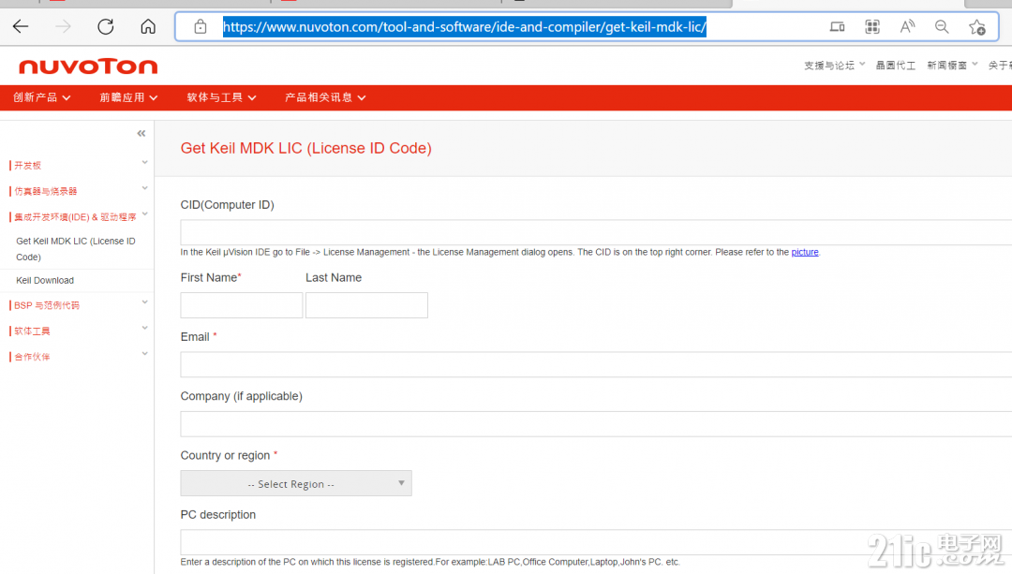The height and width of the screenshot is (574, 1012).
Task: Open the 晶圆代工 top link
Action: click(895, 66)
